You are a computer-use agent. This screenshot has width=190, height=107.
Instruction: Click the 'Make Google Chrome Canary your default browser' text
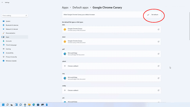tap(79, 15)
